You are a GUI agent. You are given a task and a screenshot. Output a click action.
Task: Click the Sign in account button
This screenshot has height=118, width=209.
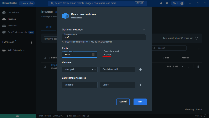coord(178,3)
